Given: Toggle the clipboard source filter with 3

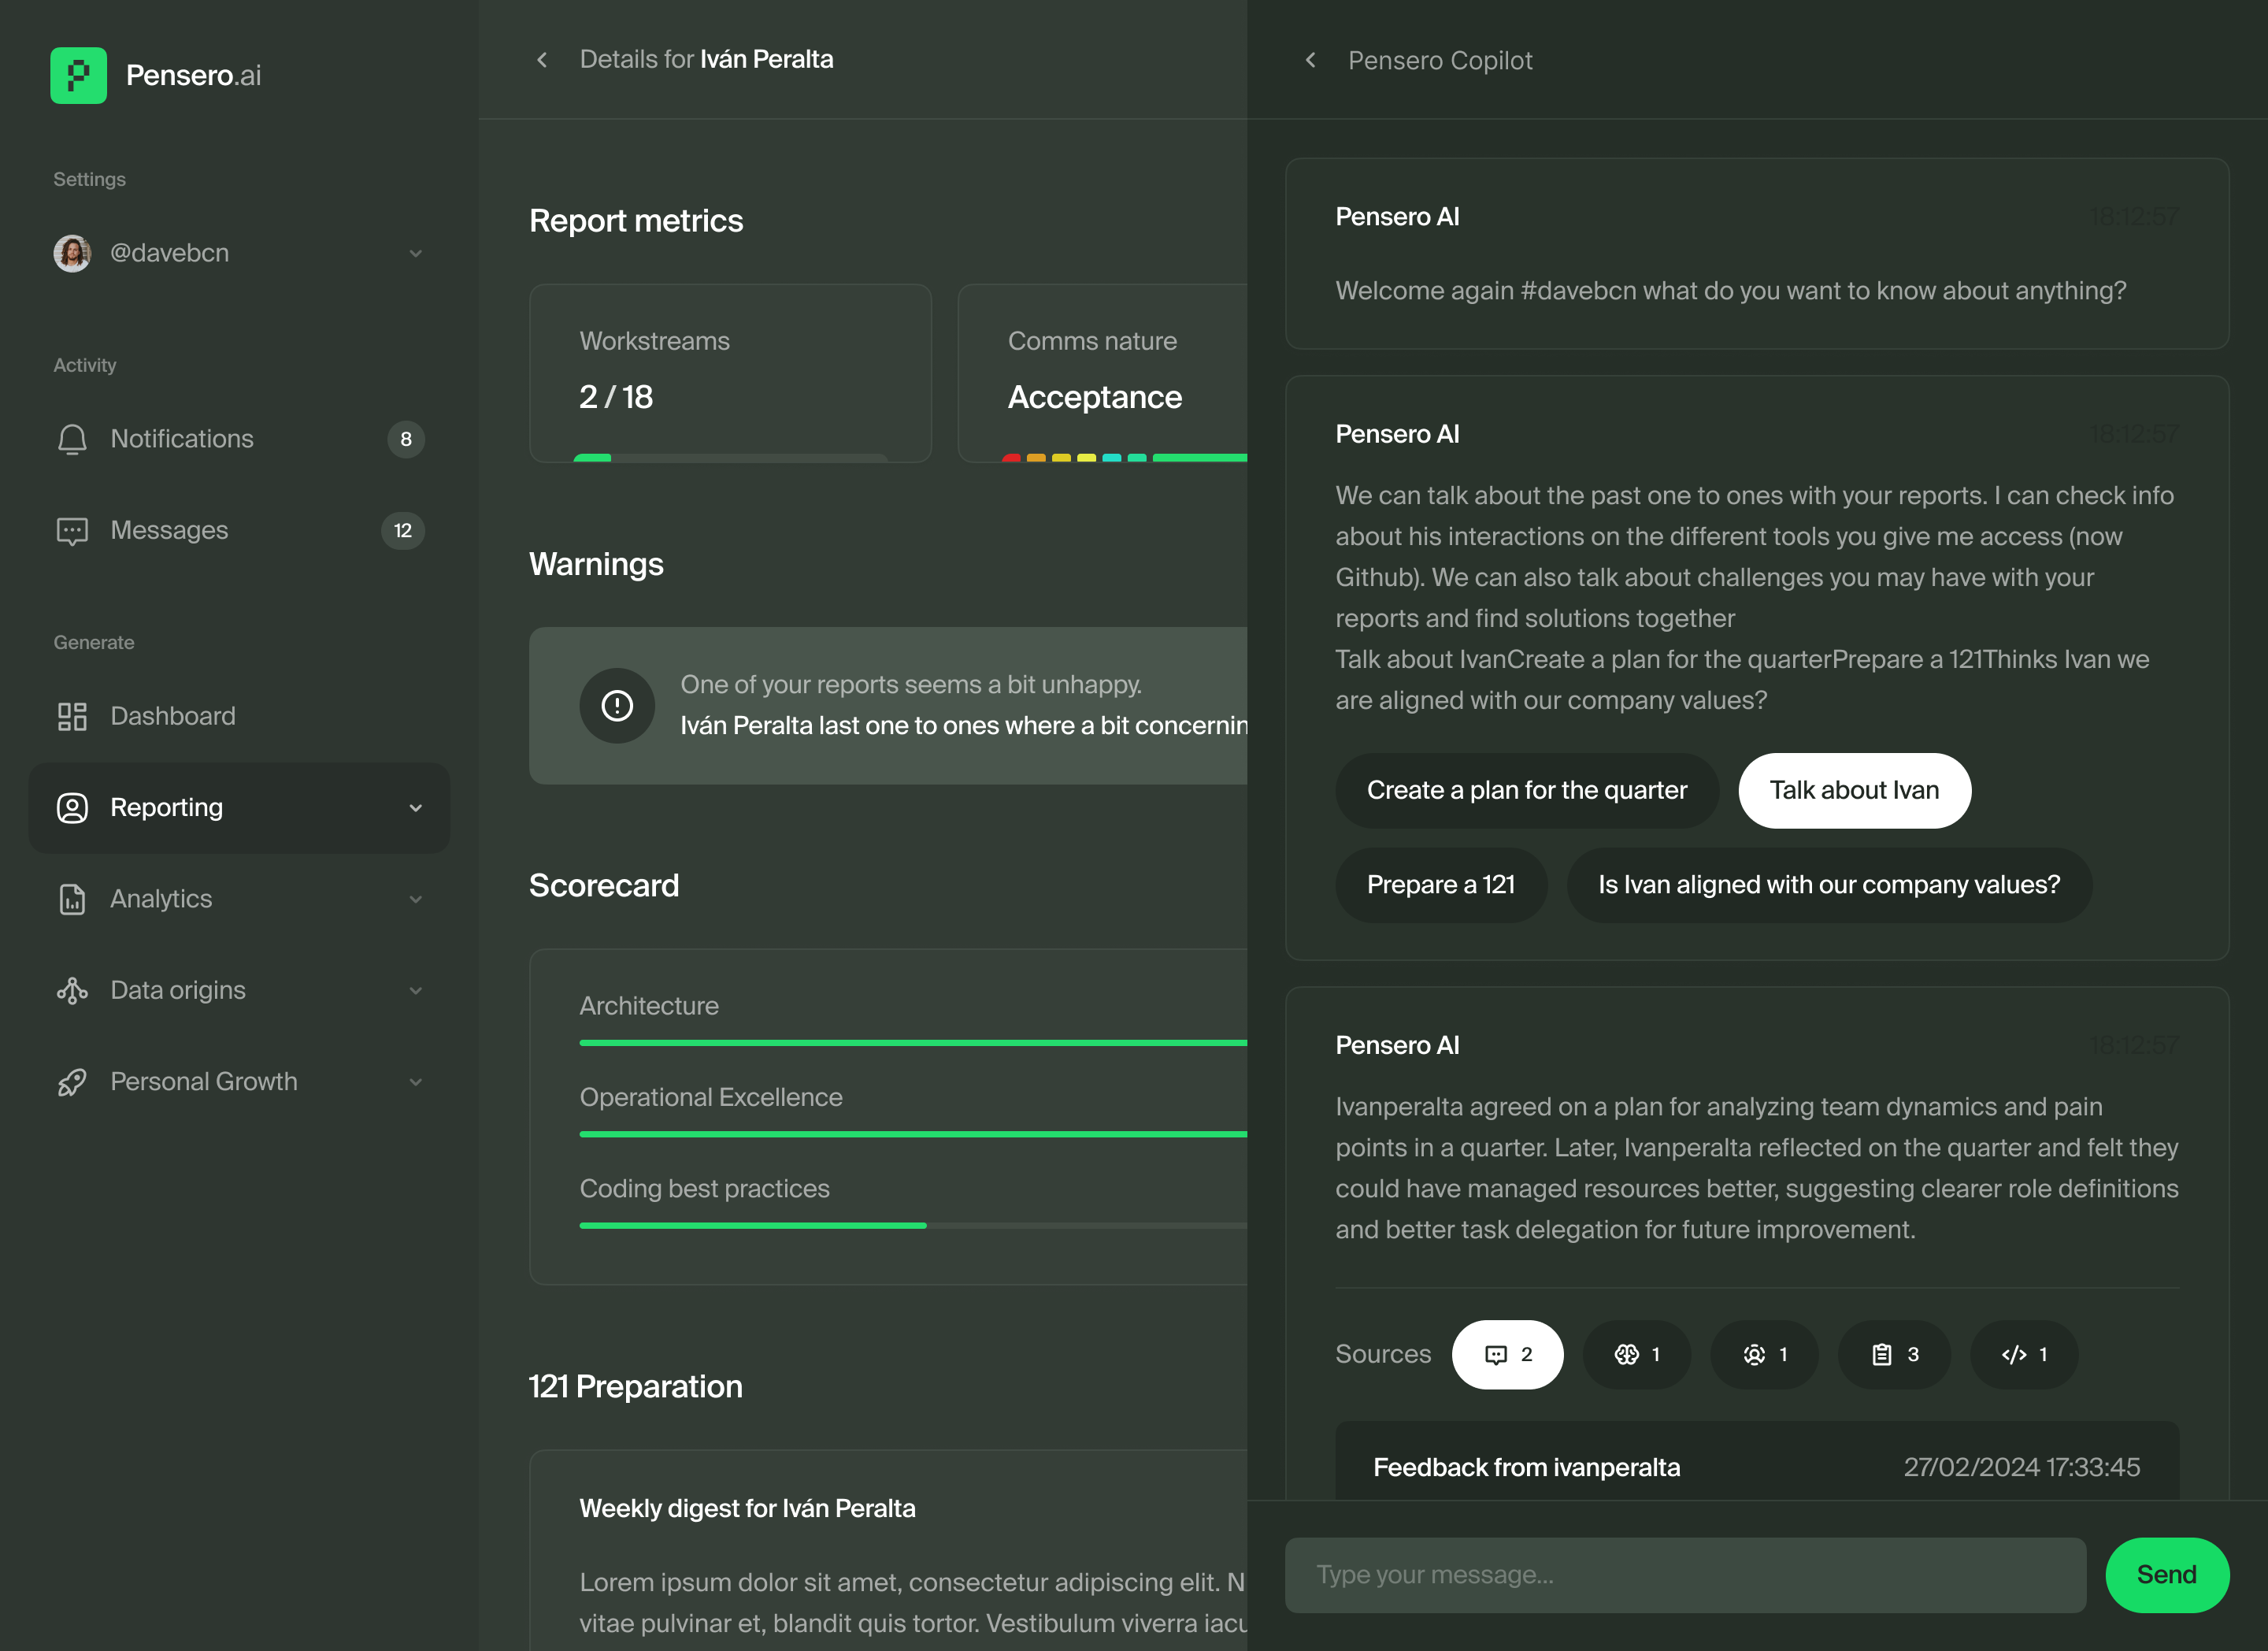Looking at the screenshot, I should [1894, 1354].
